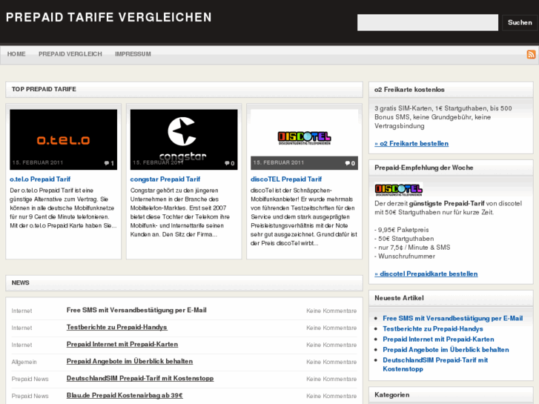Click the search input field
Viewport: 539px width, 404px height.
(428, 22)
